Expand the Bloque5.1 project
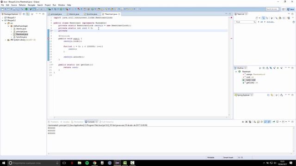 pos(3,18)
